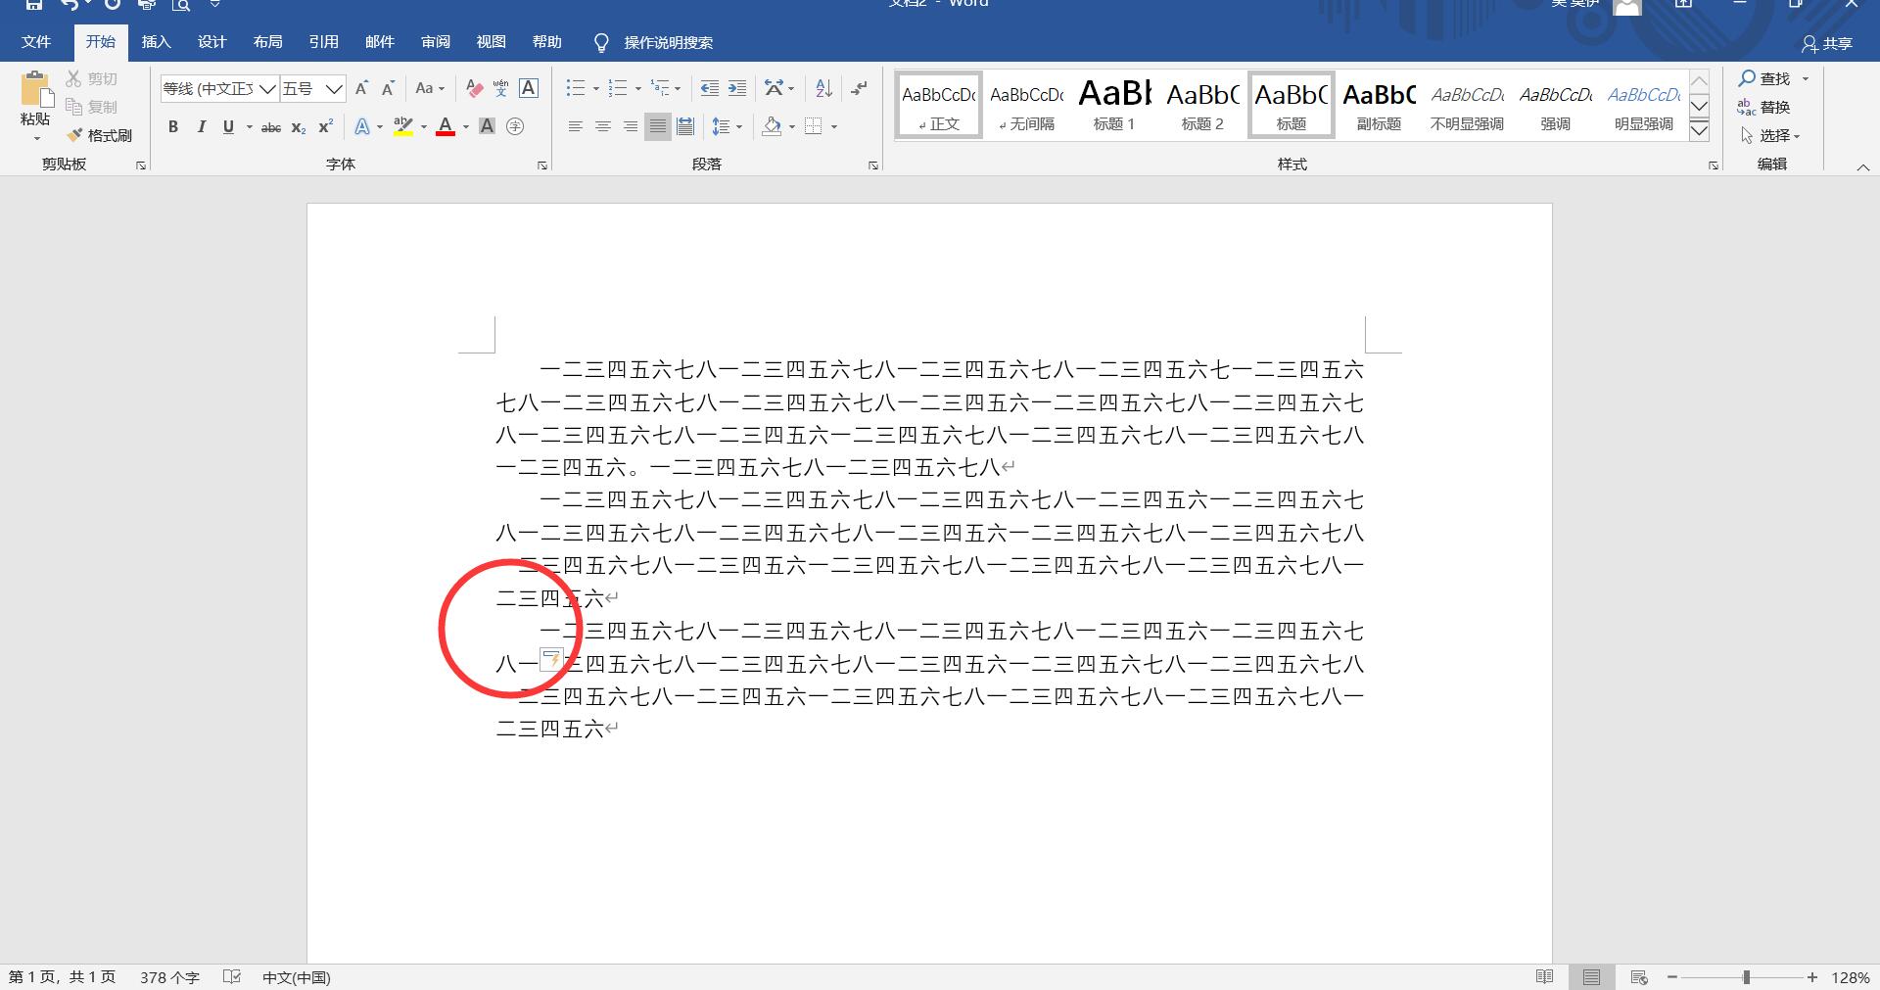Click the 替换 (Replace) button
Image resolution: width=1880 pixels, height=990 pixels.
click(1764, 107)
